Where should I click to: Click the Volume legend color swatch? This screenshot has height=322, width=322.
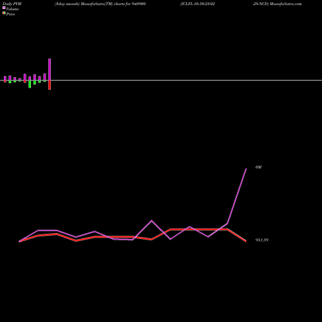4,8
